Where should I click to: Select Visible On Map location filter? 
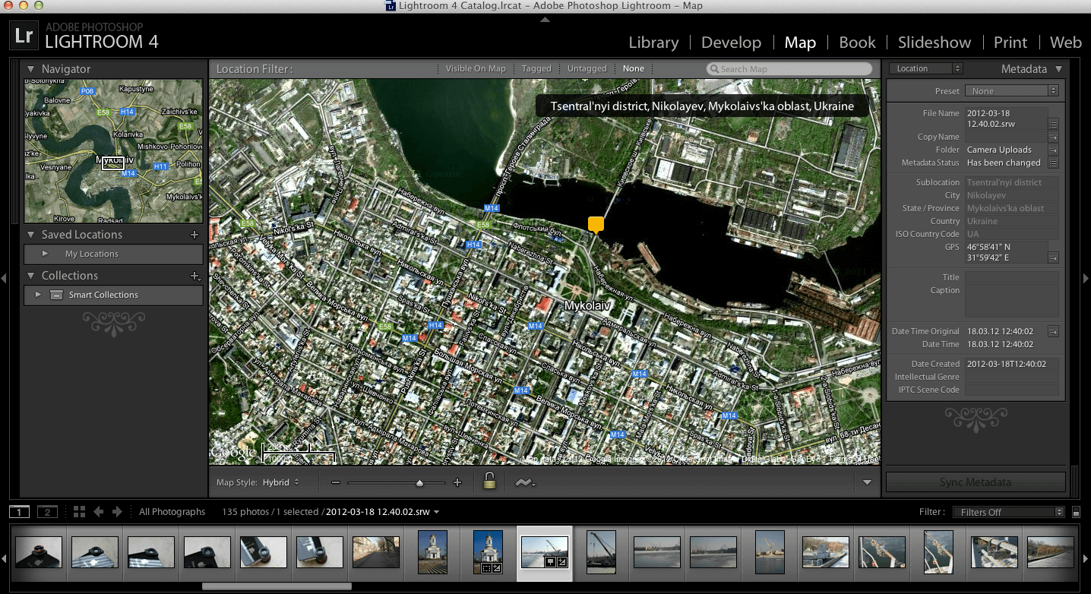476,68
